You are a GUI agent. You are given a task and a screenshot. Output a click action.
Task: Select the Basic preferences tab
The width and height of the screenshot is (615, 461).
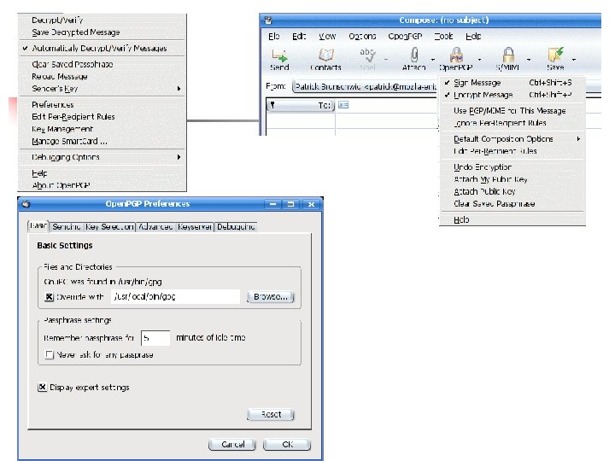38,225
